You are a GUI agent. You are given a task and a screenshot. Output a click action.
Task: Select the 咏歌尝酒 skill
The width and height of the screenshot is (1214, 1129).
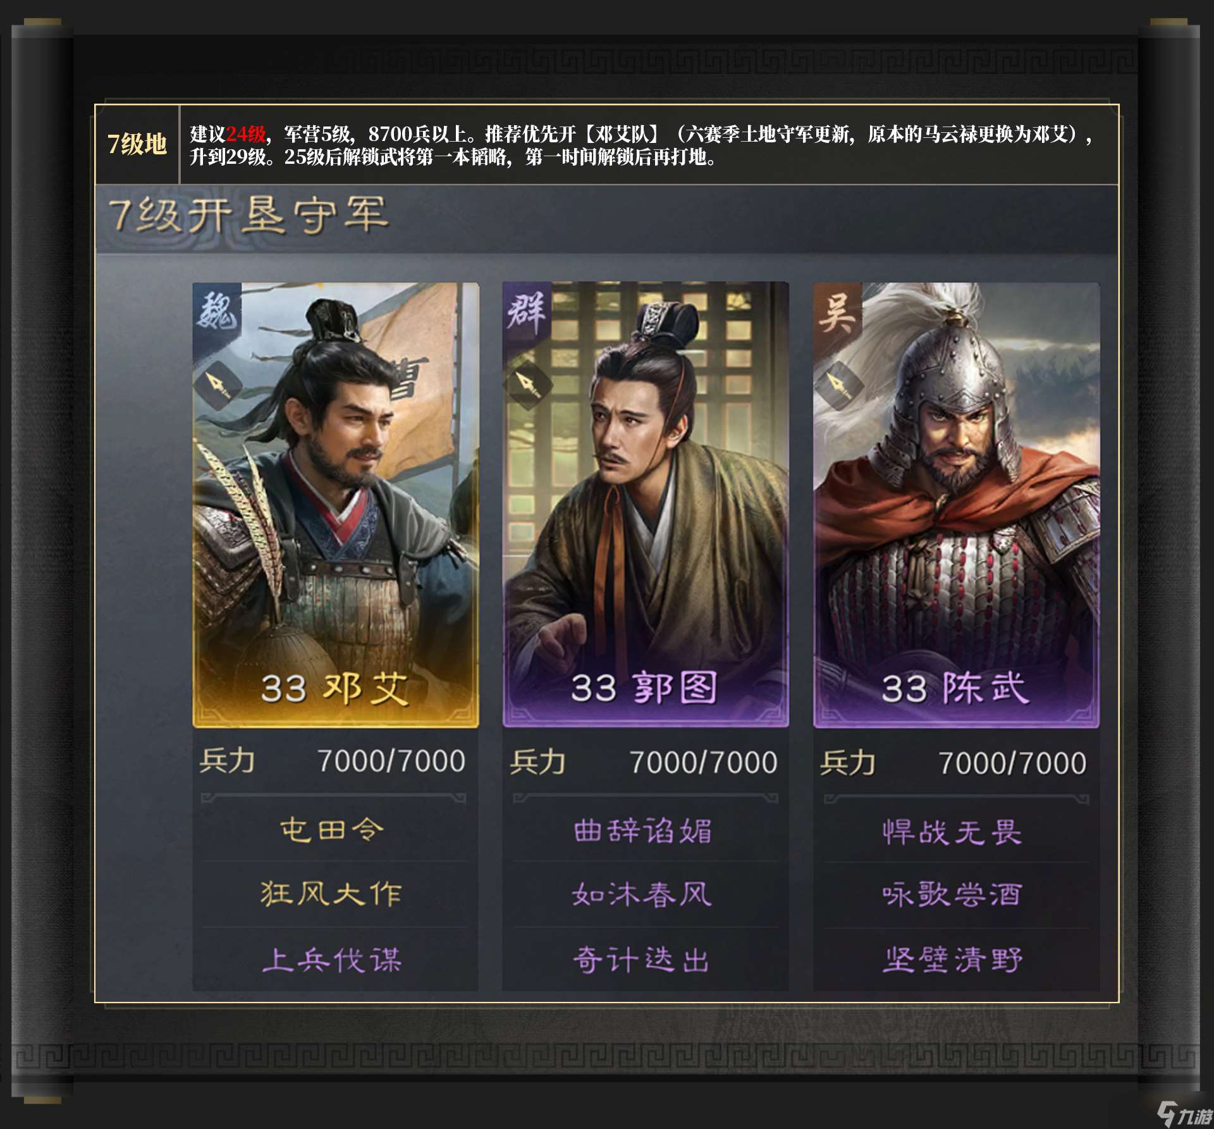(x=953, y=895)
